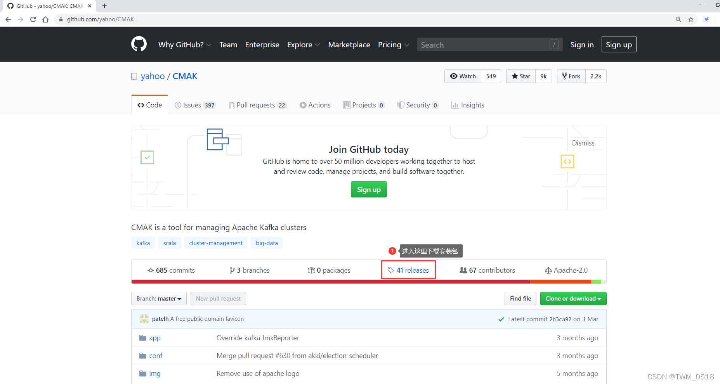Bookmark page with star icon in address bar
The width and height of the screenshot is (720, 384).
click(x=691, y=19)
